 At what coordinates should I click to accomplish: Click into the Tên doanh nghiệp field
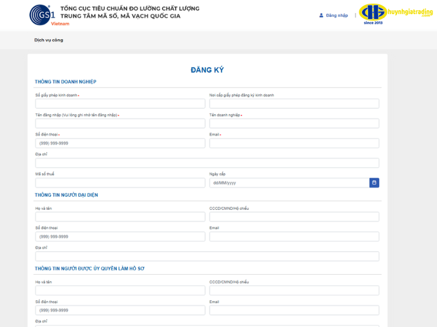[x=294, y=123]
